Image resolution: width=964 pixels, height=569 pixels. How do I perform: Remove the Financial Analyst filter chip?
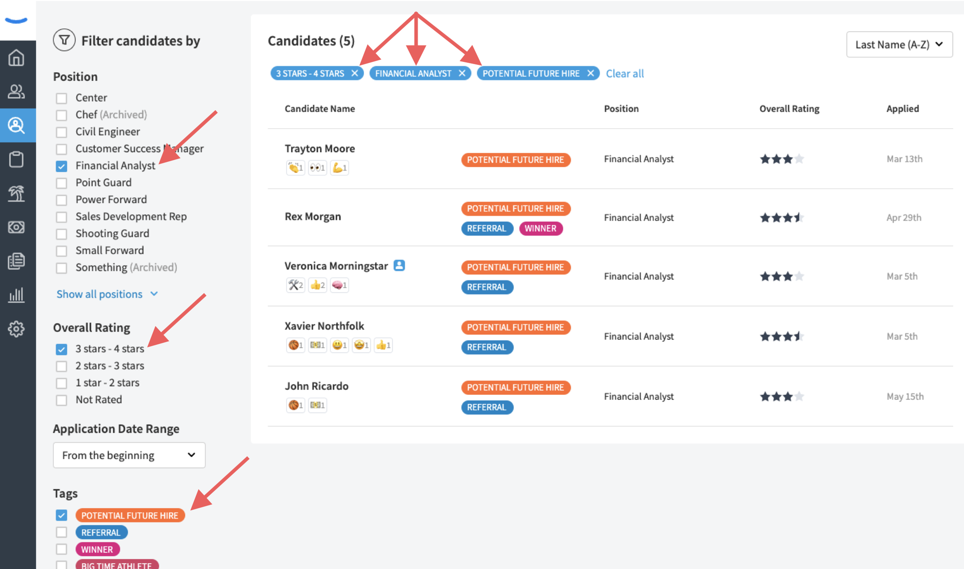click(x=462, y=73)
